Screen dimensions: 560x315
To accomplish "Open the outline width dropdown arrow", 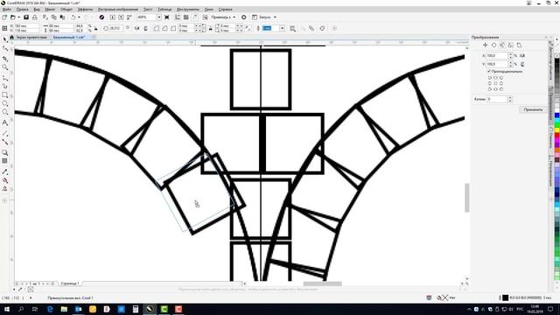I will point(282,28).
